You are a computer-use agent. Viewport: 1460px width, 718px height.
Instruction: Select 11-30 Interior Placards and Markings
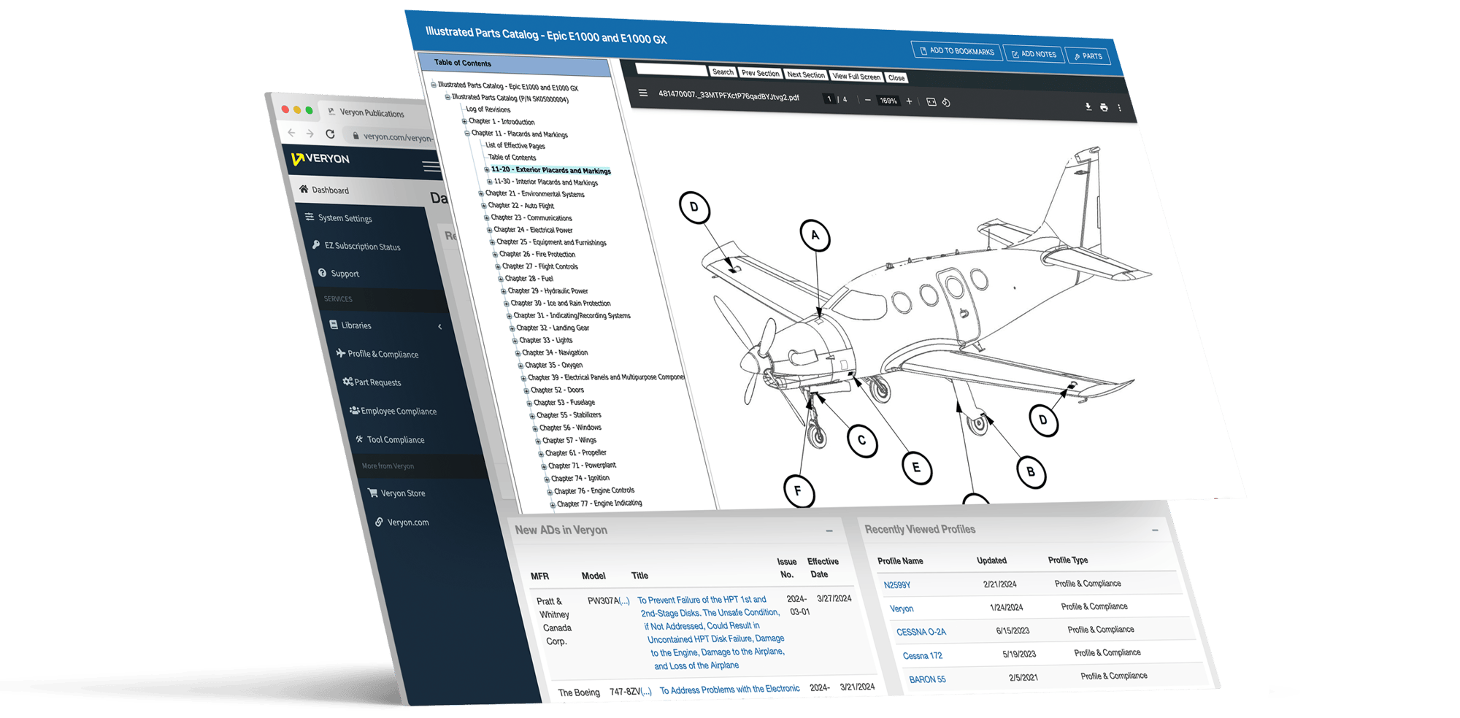click(x=545, y=182)
